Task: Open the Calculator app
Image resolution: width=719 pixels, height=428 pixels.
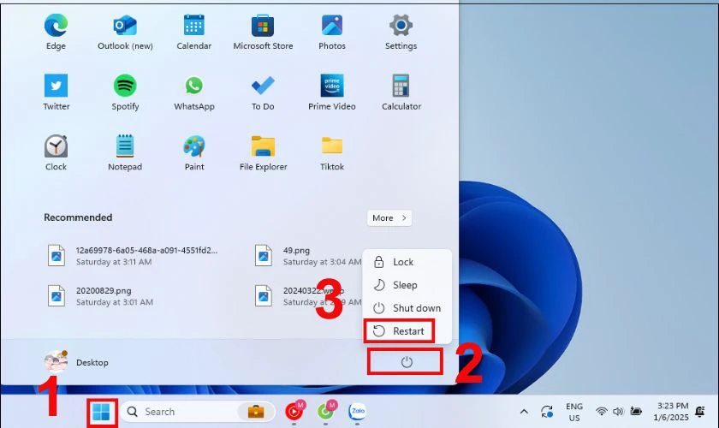Action: (401, 92)
